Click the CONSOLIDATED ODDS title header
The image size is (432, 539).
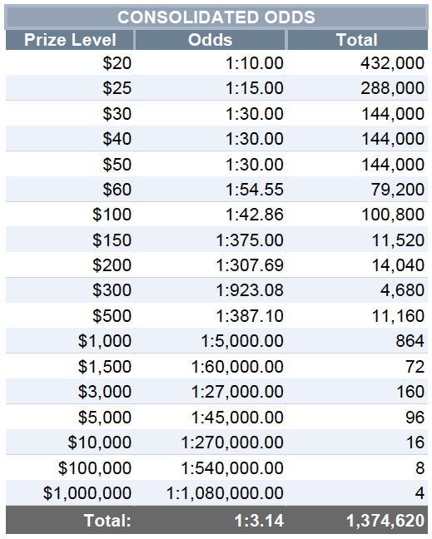[x=216, y=17]
